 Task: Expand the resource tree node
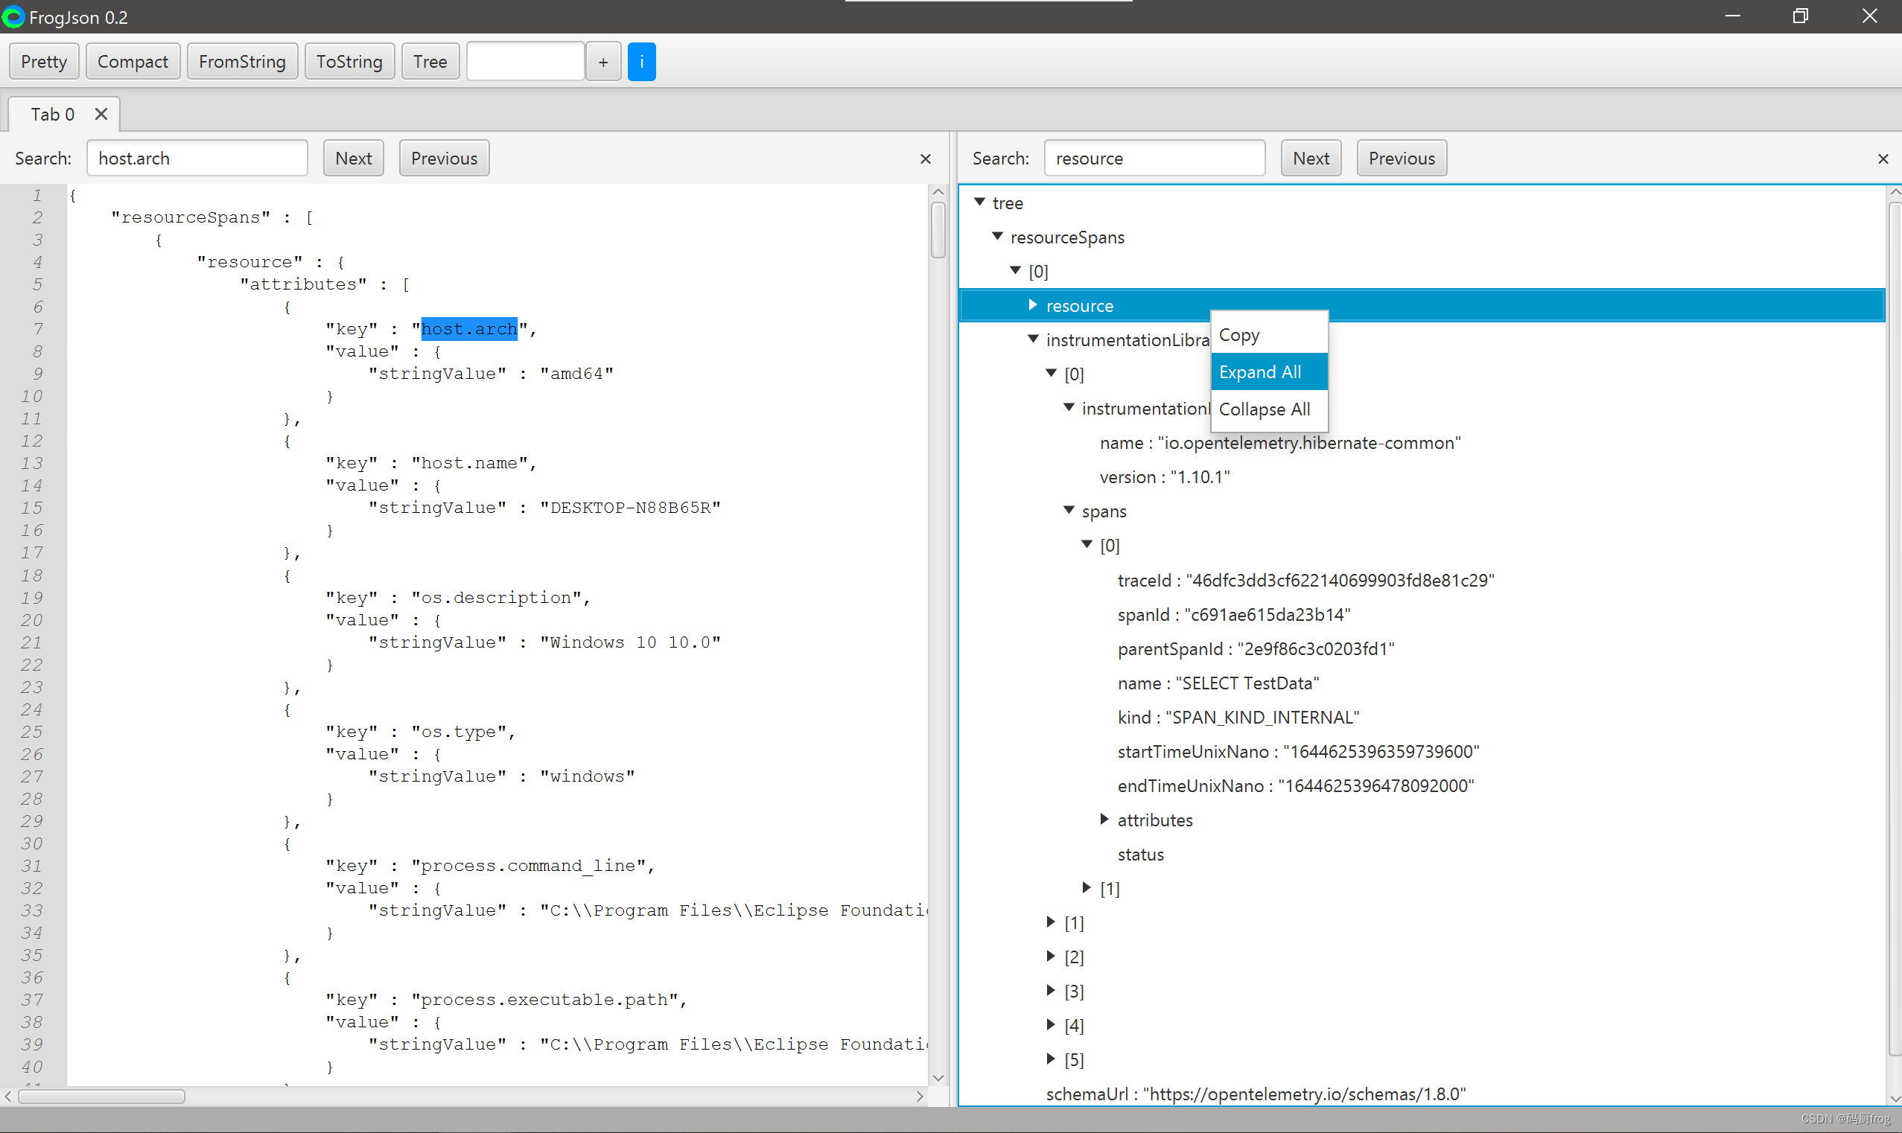[1032, 305]
